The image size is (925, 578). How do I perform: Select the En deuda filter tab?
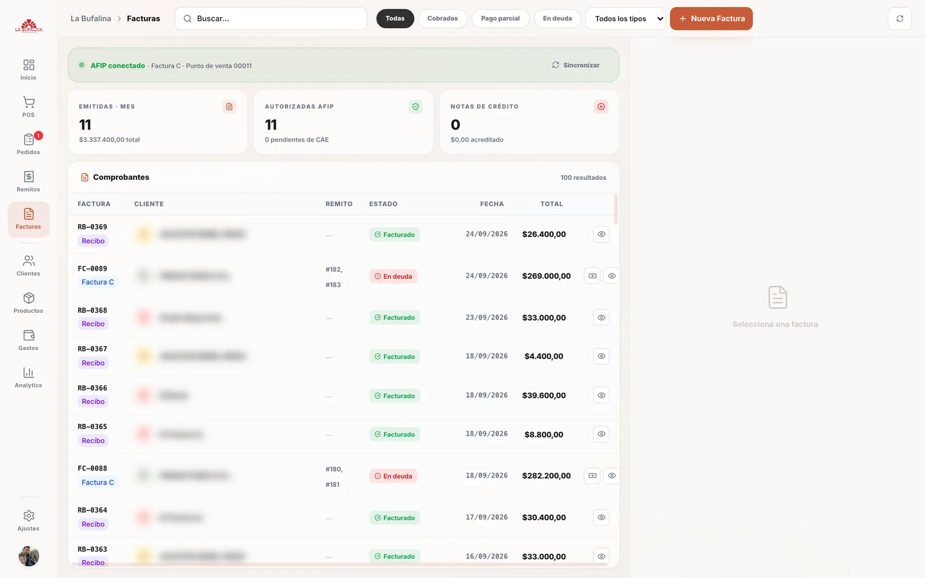(557, 18)
